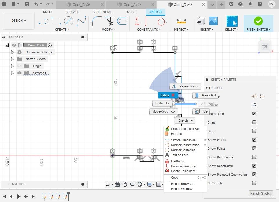
Task: Select the Center Diameter Circle tool
Action: coord(68,21)
